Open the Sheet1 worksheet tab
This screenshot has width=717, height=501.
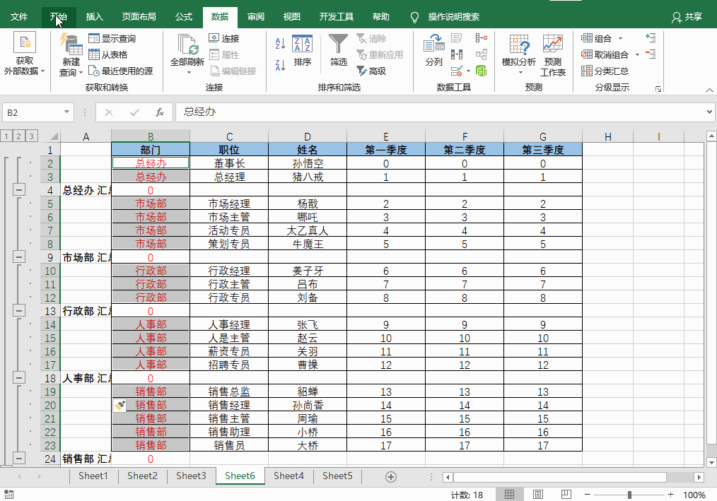pos(93,476)
